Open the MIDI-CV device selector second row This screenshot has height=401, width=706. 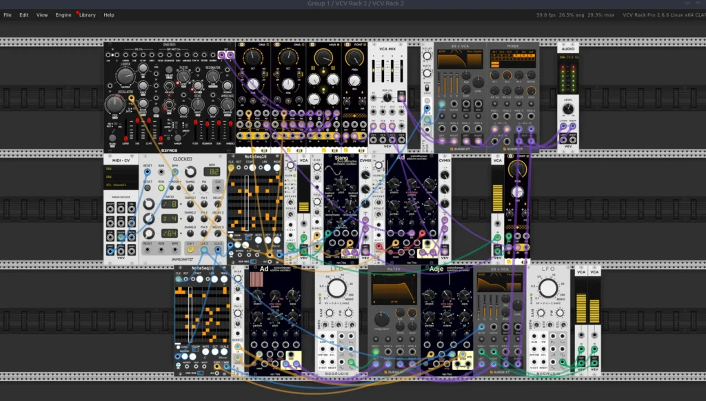point(121,177)
